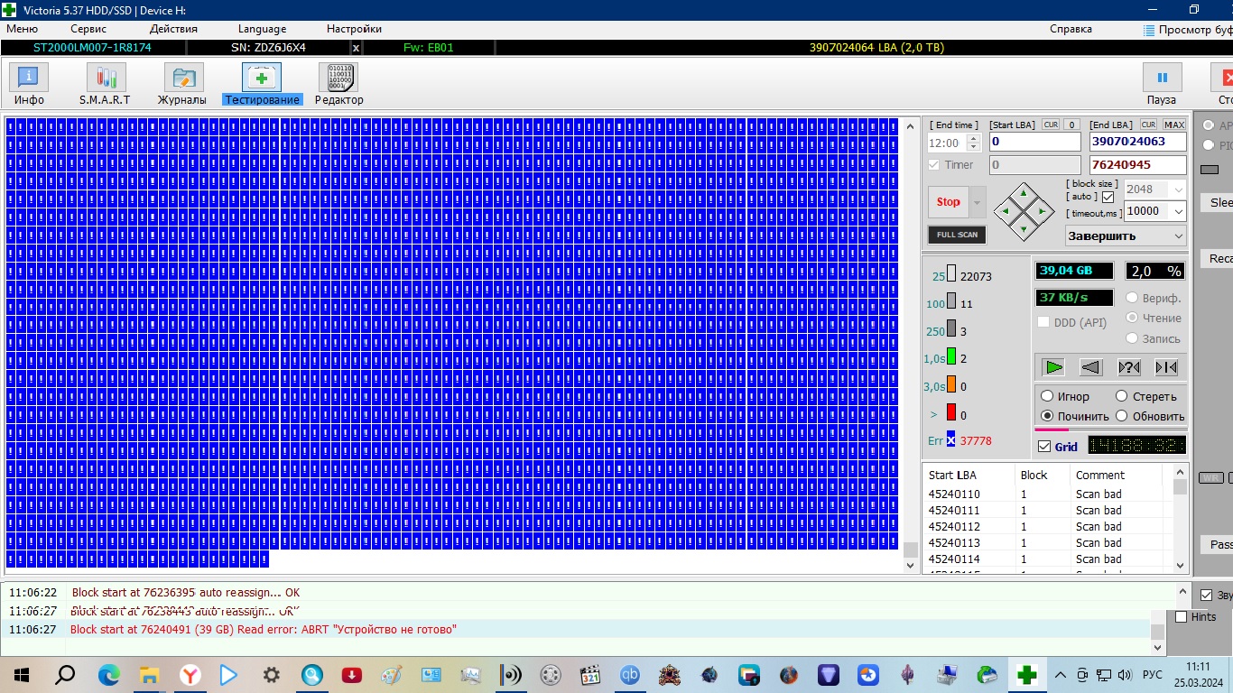Click the x next to the serial number
The height and width of the screenshot is (693, 1233).
tap(356, 48)
